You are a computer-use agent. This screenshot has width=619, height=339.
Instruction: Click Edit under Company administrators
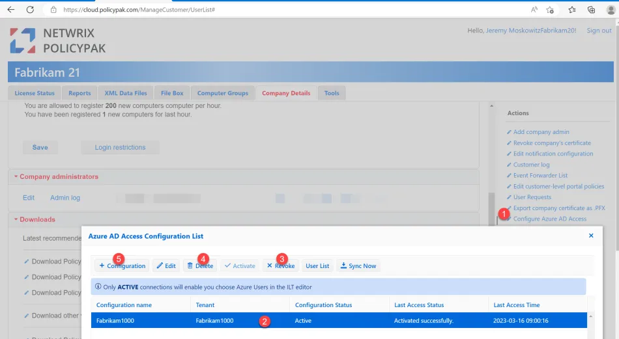tap(29, 198)
